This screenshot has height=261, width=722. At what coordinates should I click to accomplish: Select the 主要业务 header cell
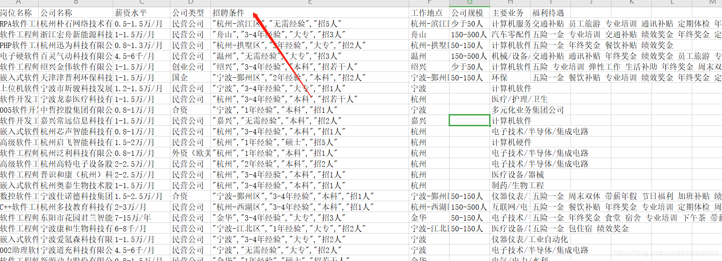coord(510,13)
